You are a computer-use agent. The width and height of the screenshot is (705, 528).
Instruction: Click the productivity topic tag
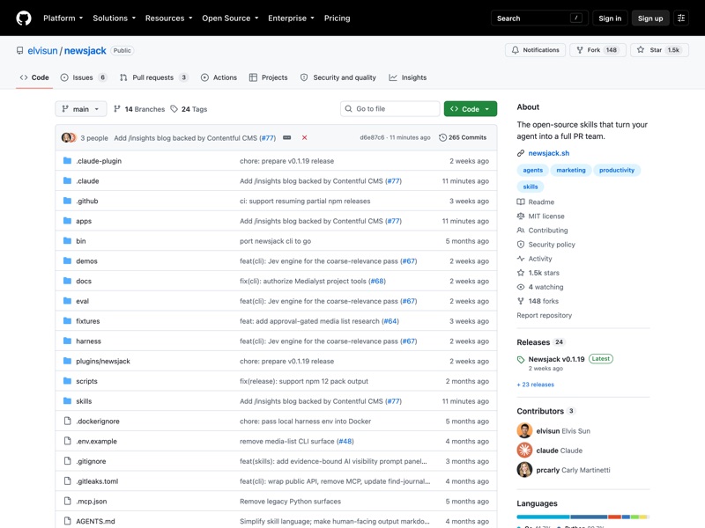(617, 170)
